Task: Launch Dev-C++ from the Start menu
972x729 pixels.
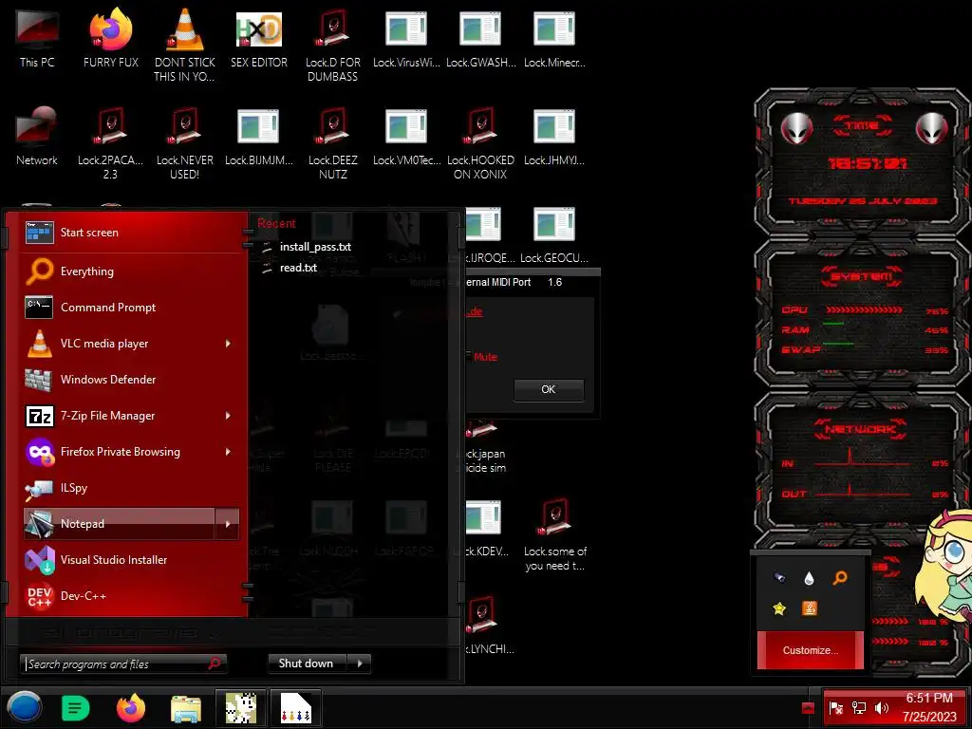Action: coord(131,596)
